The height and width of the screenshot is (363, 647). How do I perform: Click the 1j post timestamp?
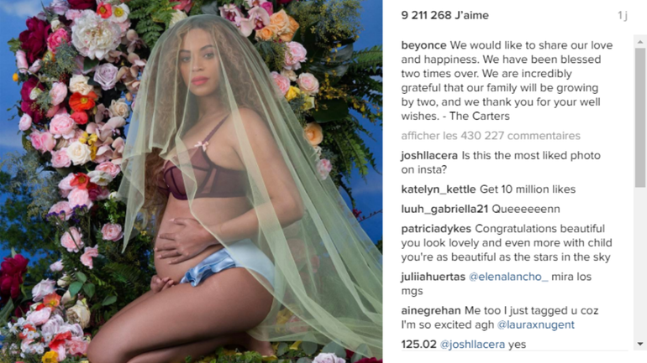[623, 16]
